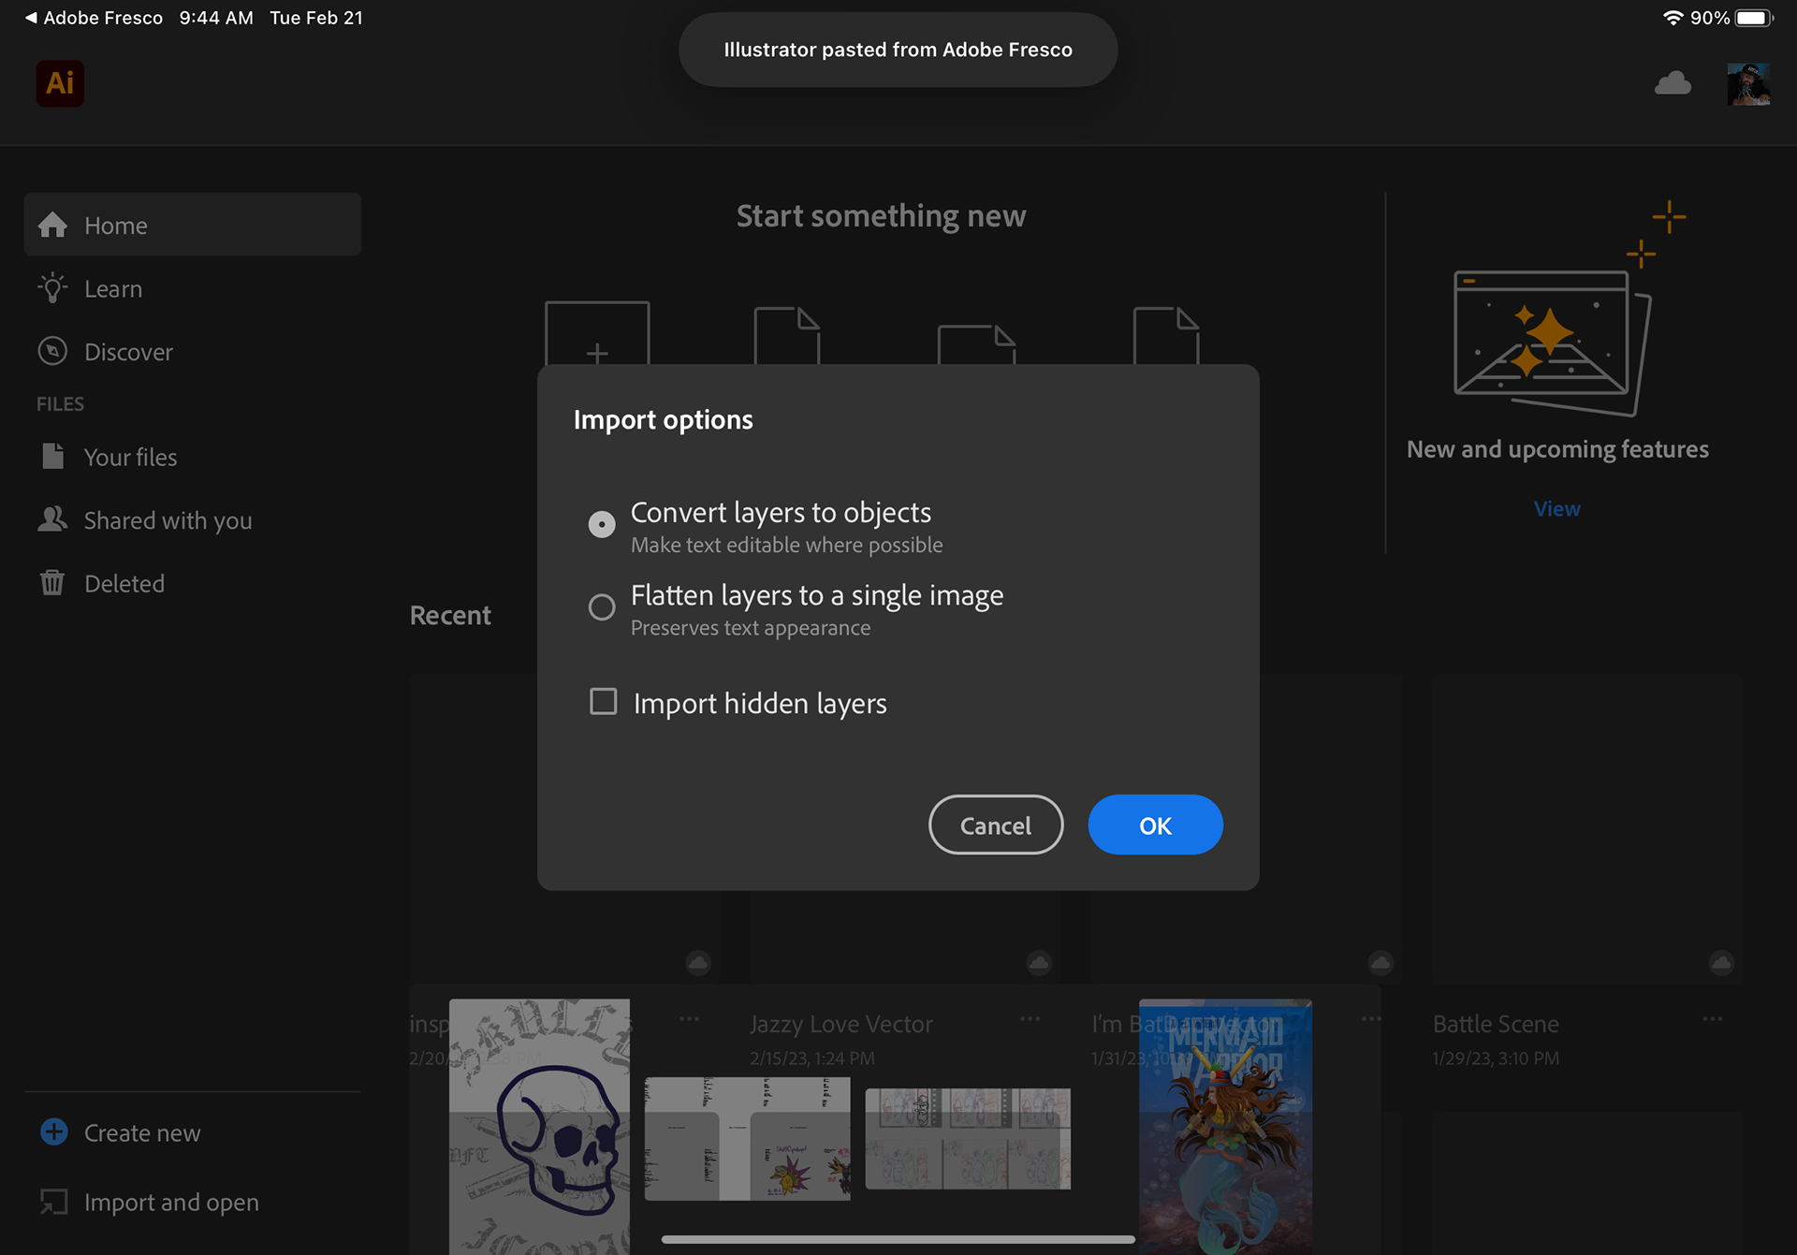Click the 'Recent' section heading
Image resolution: width=1797 pixels, height=1255 pixels.
tap(450, 615)
